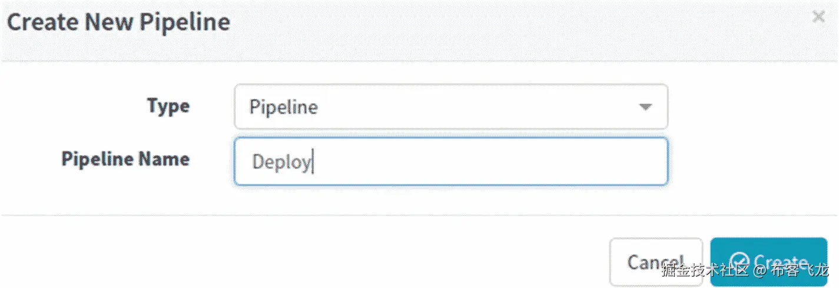Click the 'Create New Pipeline' dialog title
The height and width of the screenshot is (288, 839).
click(118, 22)
